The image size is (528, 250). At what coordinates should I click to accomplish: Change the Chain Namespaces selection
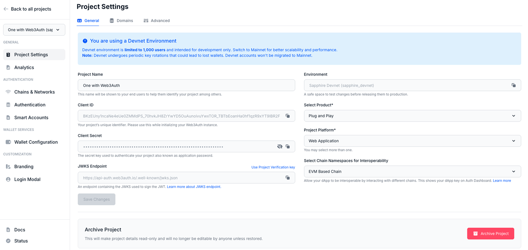(412, 171)
